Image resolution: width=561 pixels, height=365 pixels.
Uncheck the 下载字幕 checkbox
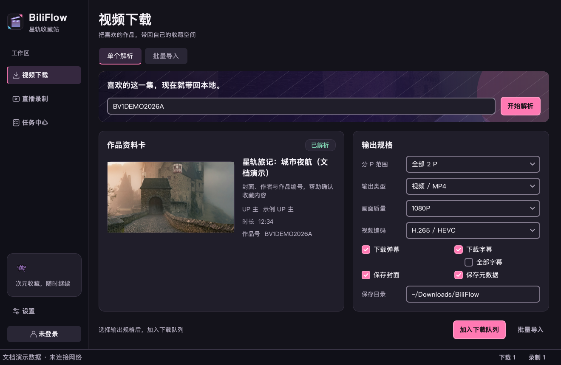pos(459,250)
